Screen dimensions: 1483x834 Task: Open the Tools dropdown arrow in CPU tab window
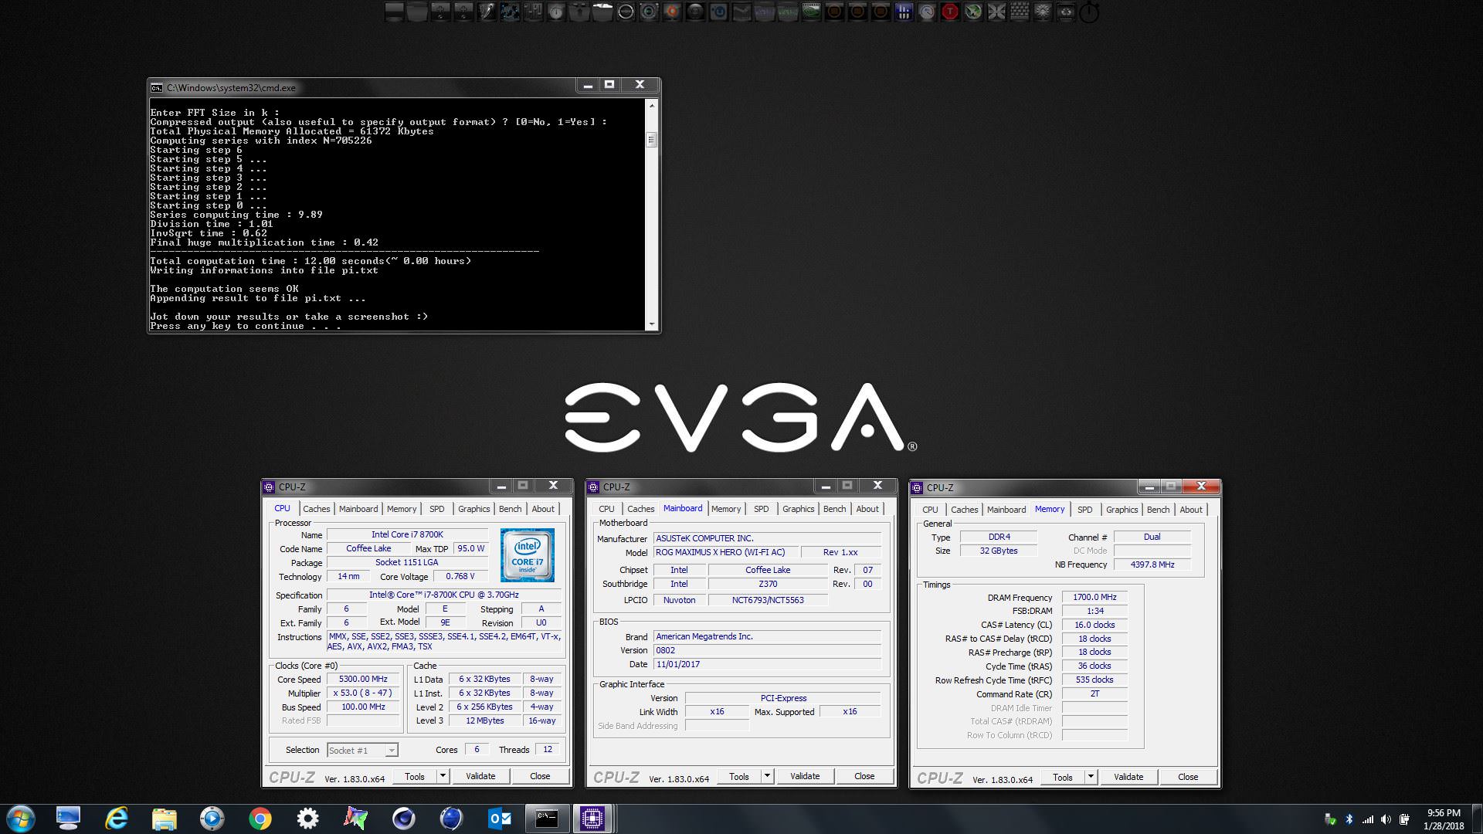point(443,776)
